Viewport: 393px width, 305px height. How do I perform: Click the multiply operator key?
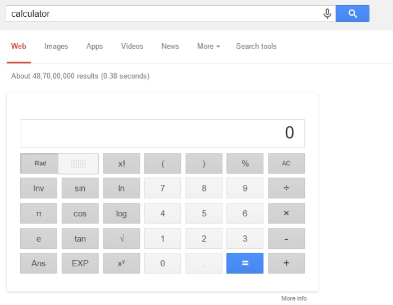click(286, 213)
